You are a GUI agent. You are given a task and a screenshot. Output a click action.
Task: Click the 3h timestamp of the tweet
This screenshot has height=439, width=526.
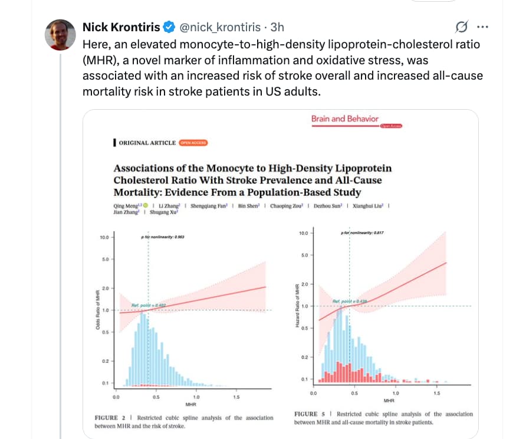[x=277, y=27]
